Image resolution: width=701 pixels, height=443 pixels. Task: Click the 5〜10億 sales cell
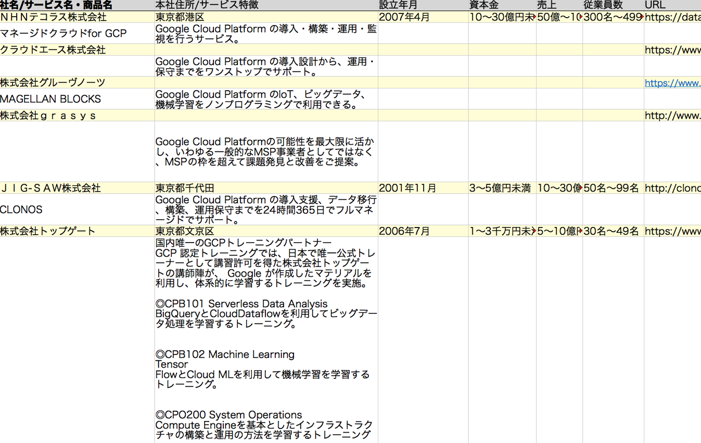click(x=559, y=231)
